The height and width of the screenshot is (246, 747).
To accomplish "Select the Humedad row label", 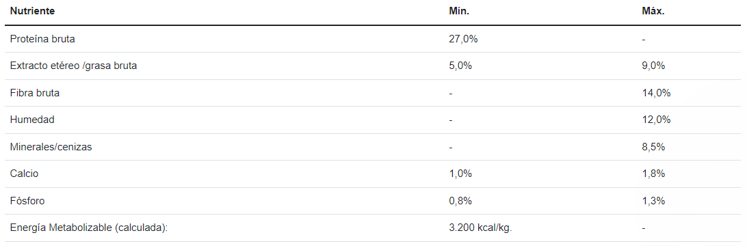I will tap(32, 120).
